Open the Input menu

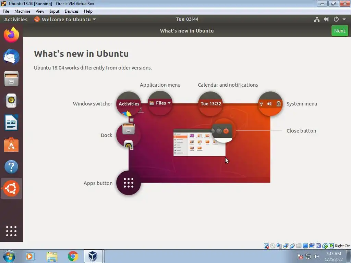(x=55, y=11)
